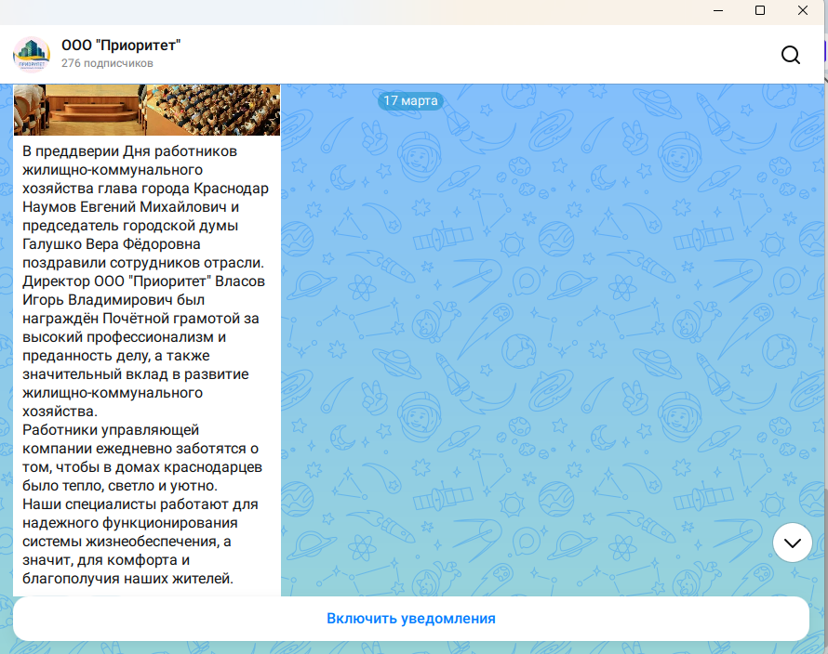The image size is (828, 654).
Task: Click text "Директор ООО "Приоритет" Власов"
Action: point(143,281)
